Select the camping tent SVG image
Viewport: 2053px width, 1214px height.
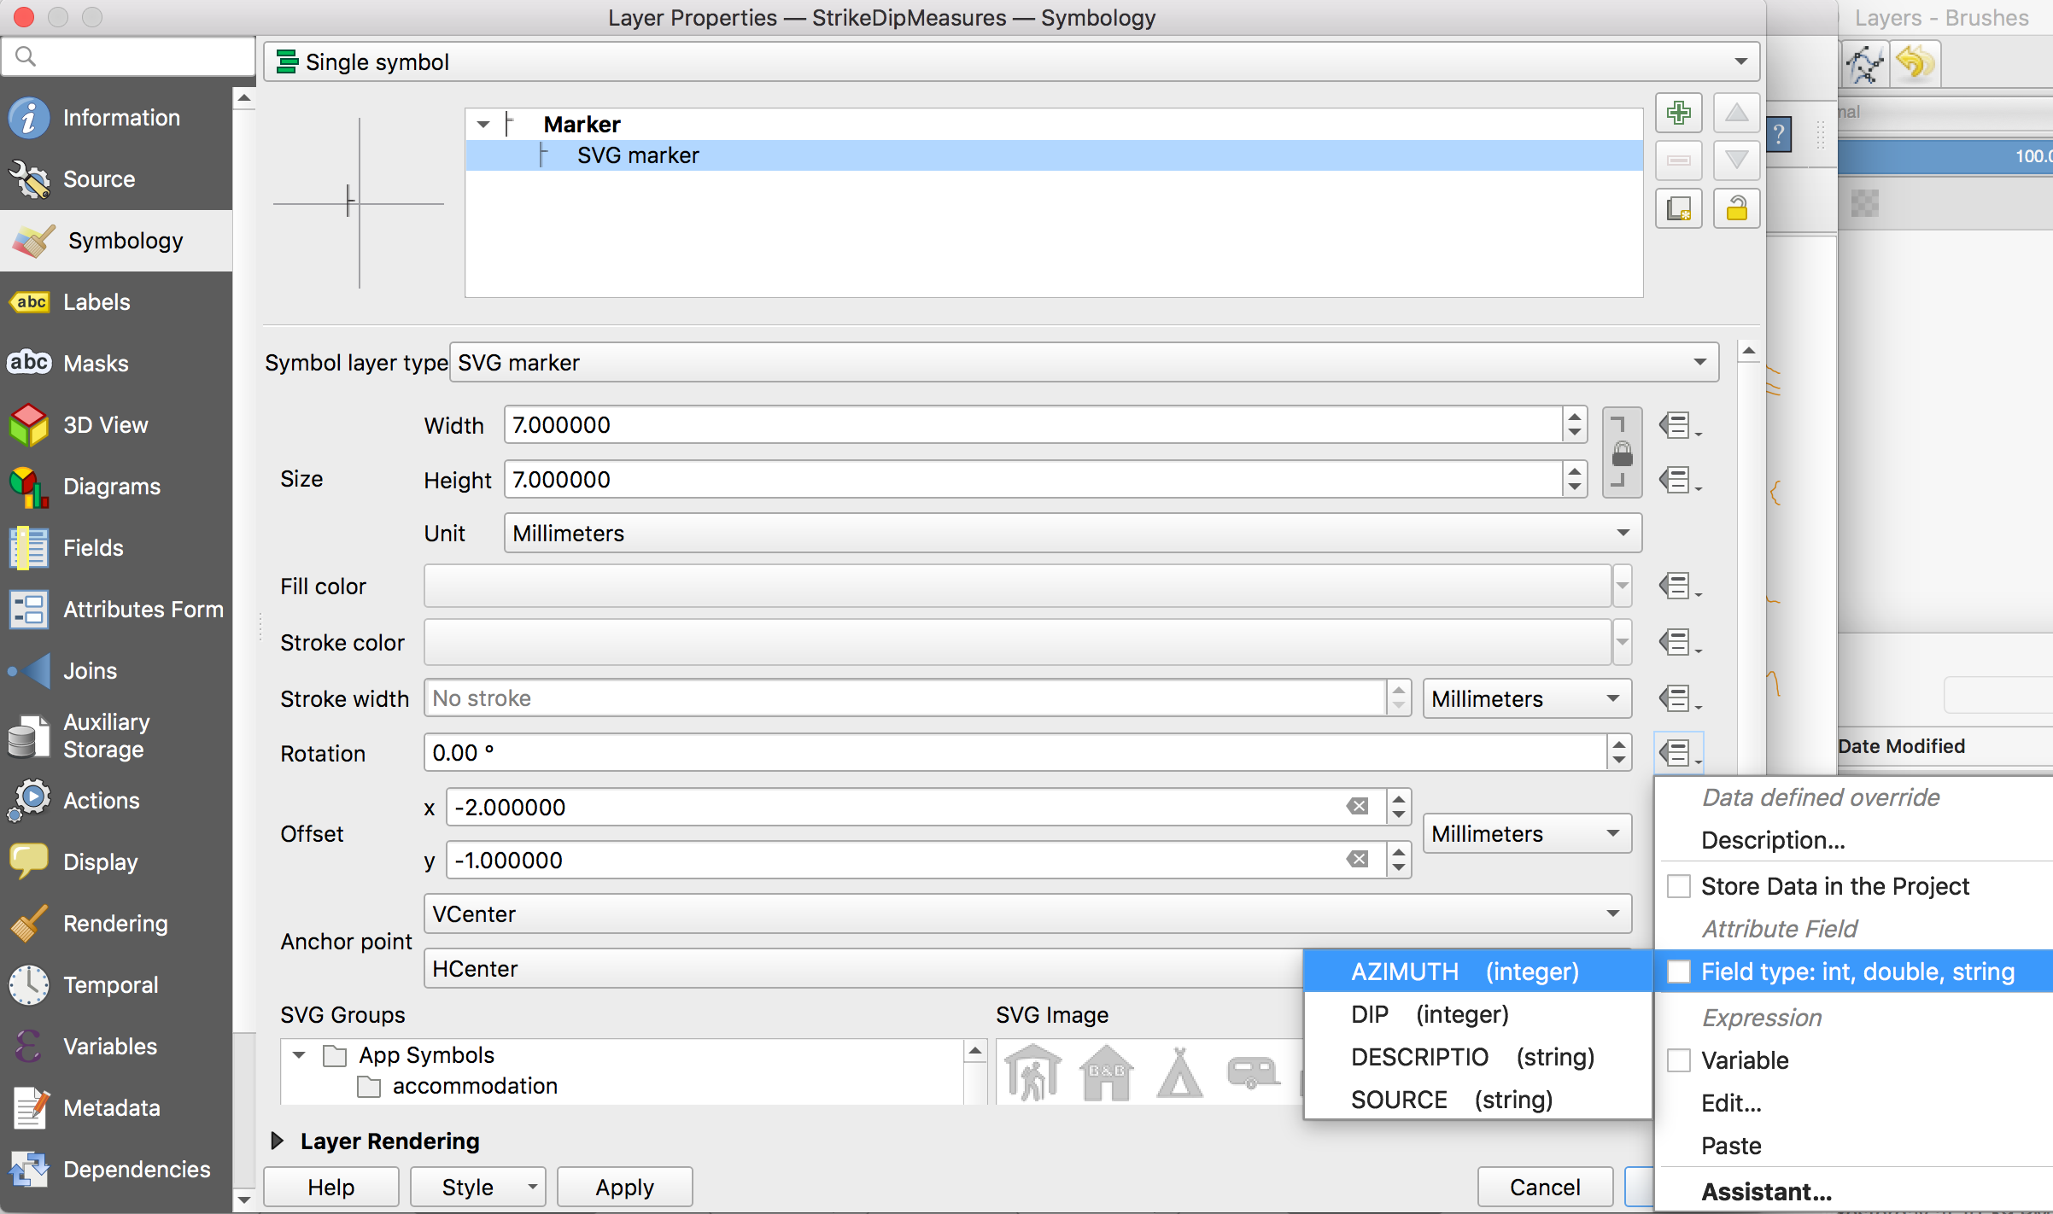click(x=1179, y=1074)
